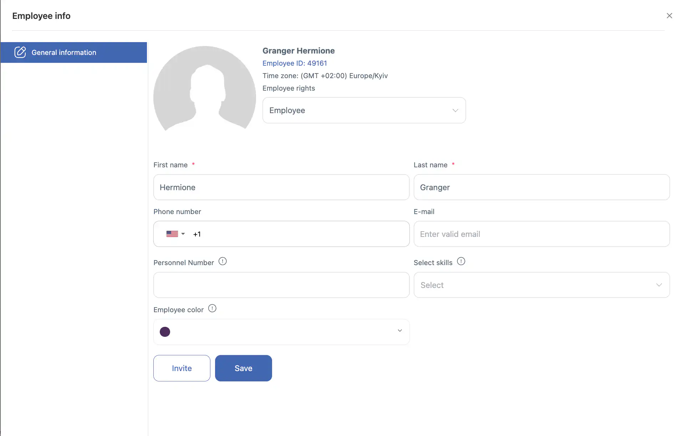Open the phone country code selector arrow

(183, 234)
